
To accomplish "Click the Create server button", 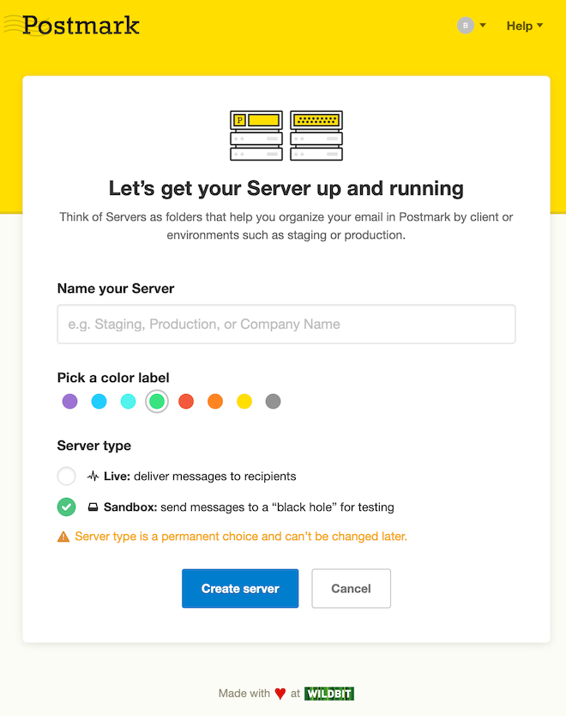I will click(240, 588).
